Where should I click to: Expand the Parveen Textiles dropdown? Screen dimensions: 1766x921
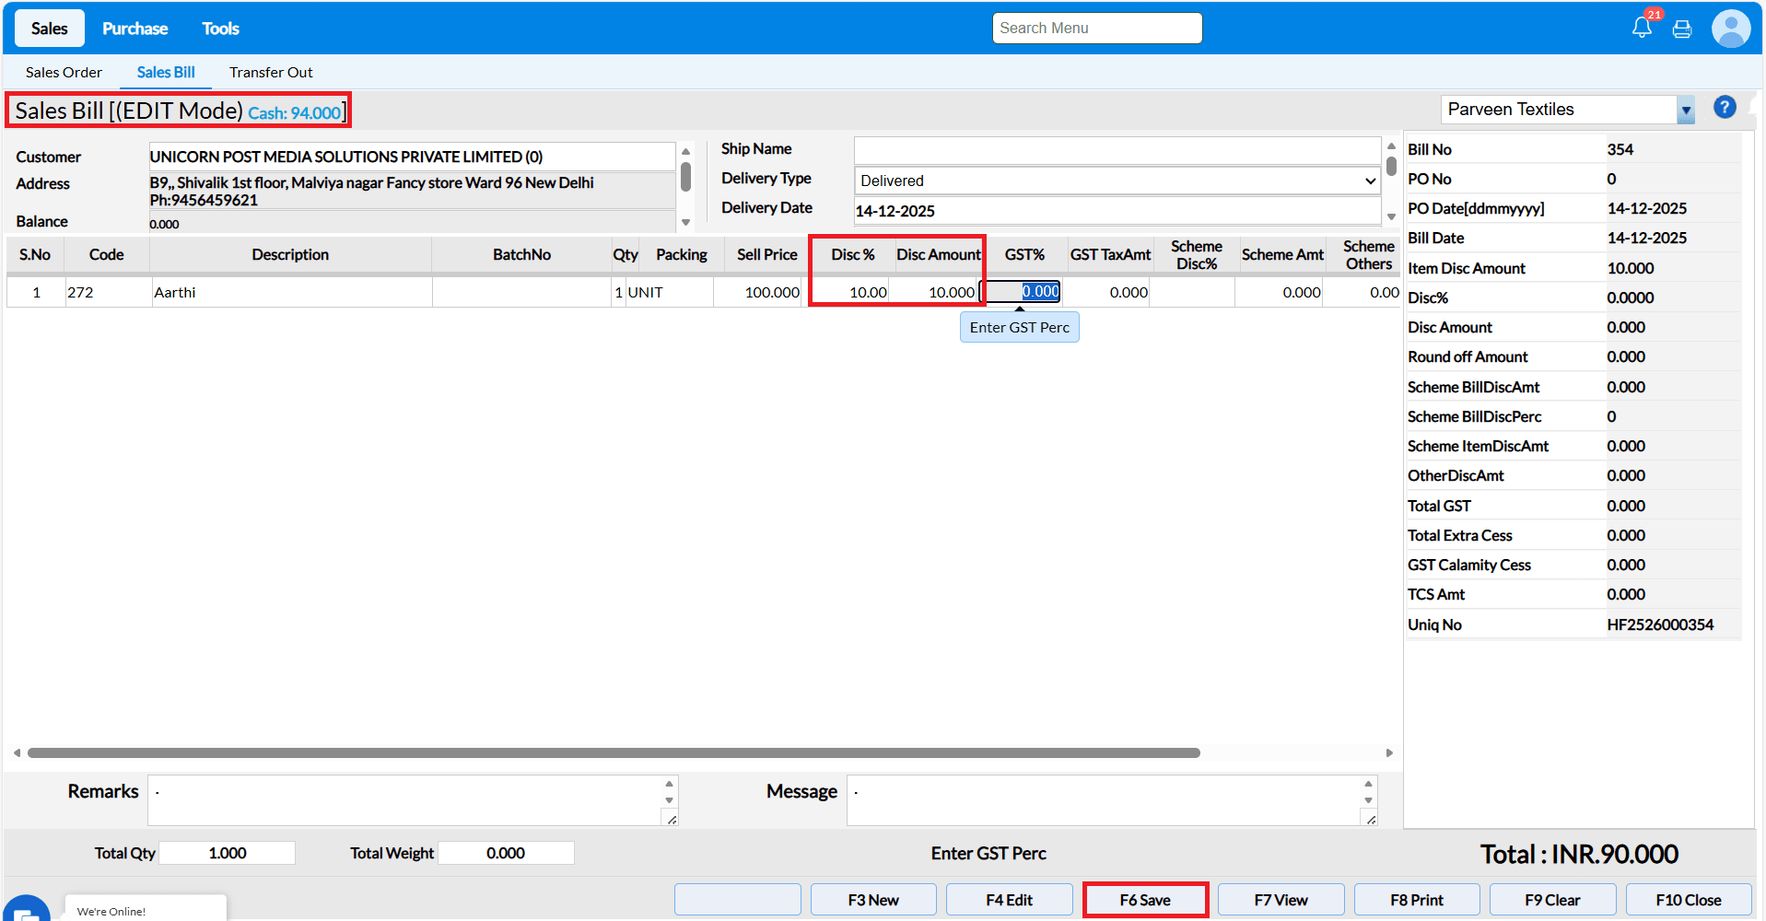click(1686, 111)
